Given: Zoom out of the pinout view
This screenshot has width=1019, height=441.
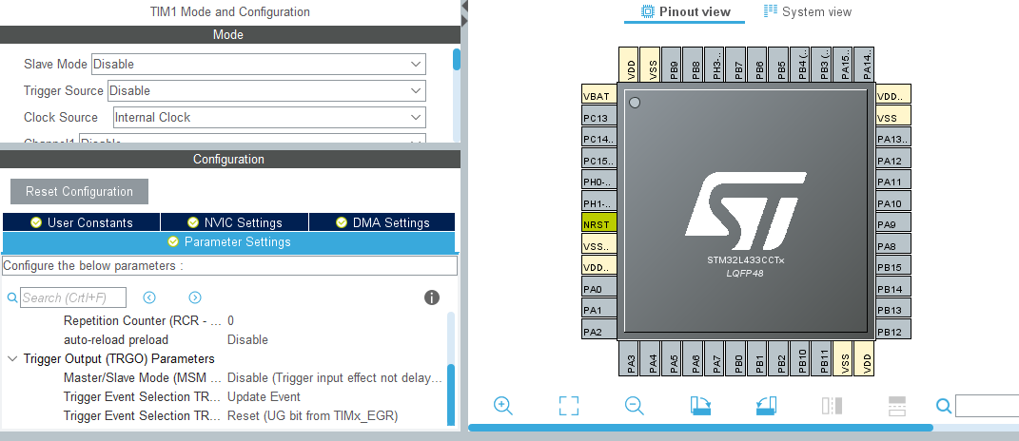Looking at the screenshot, I should coord(635,406).
